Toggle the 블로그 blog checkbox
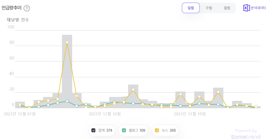Image resolution: width=269 pixels, height=139 pixels. pyautogui.click(x=124, y=130)
